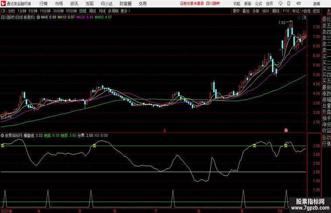Click the MA5: 6.99 value
331x213 pixels.
coord(49,17)
